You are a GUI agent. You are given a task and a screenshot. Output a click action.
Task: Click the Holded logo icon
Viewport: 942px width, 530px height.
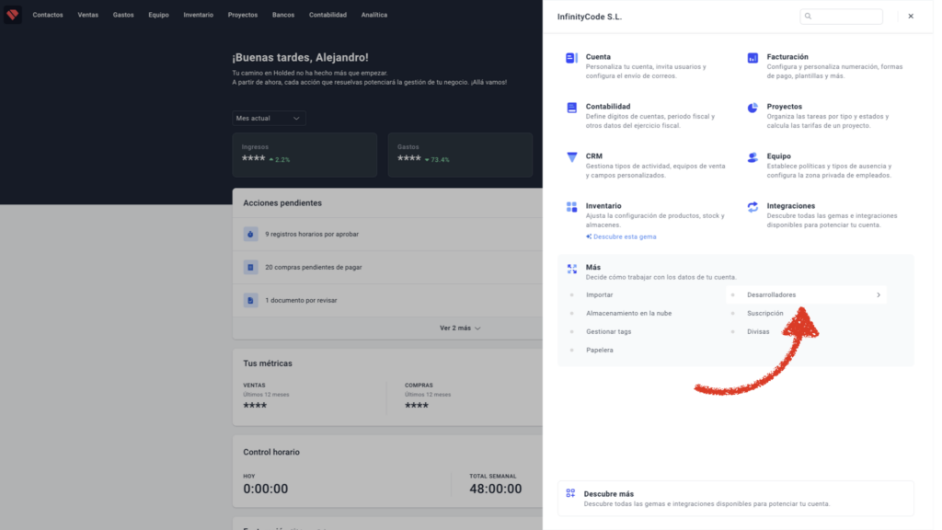coord(13,15)
